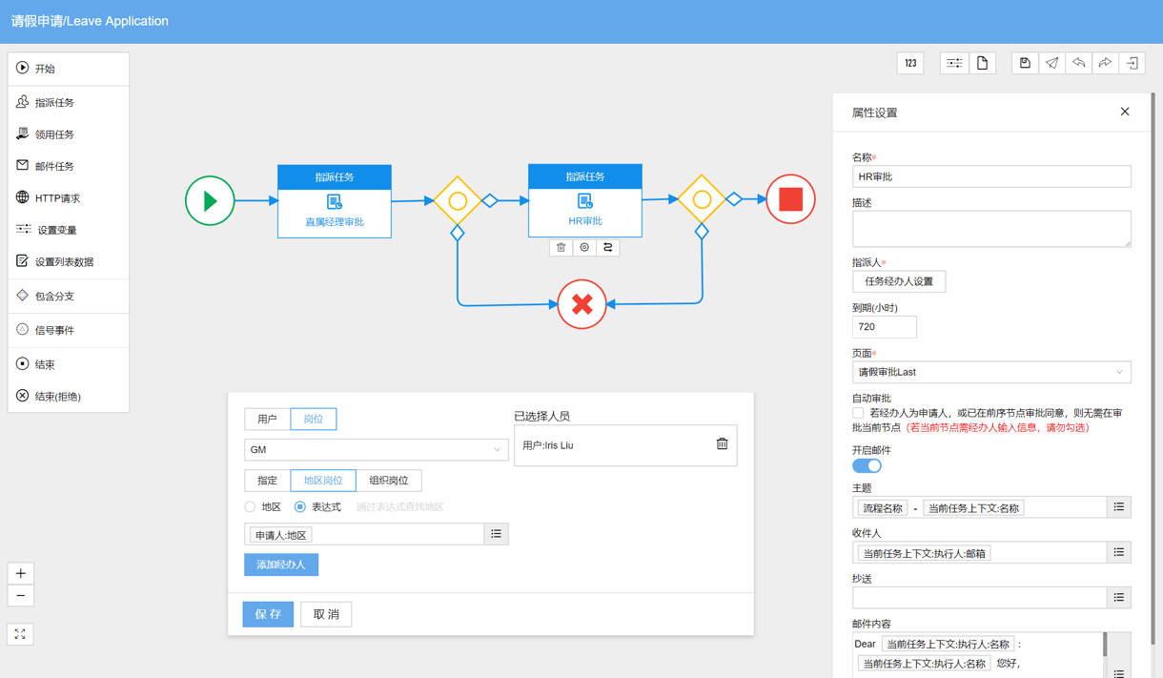This screenshot has height=678, width=1163.
Task: Toggle the 开启邮件 switch
Action: pos(867,466)
